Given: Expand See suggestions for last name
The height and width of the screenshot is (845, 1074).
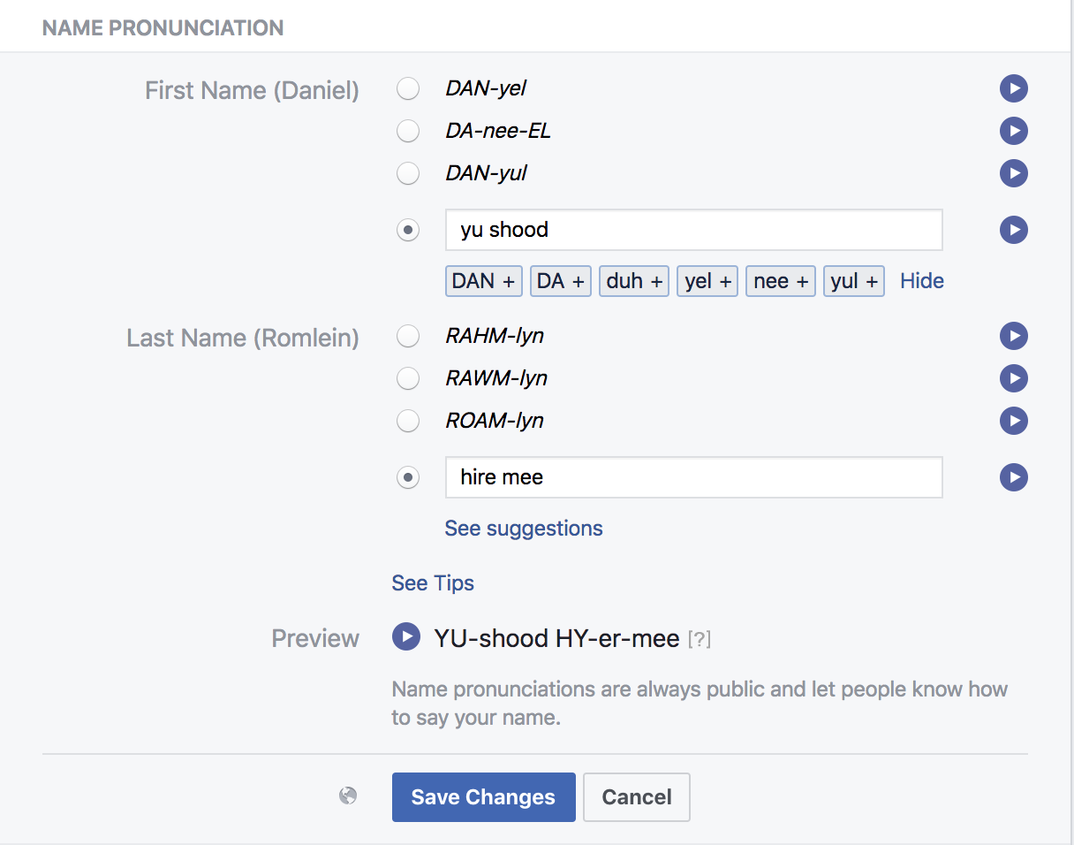Looking at the screenshot, I should point(524,529).
